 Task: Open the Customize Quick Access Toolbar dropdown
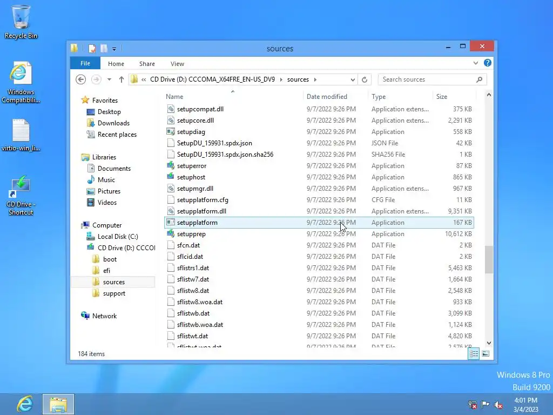click(x=114, y=49)
